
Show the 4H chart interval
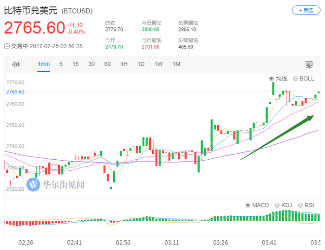(x=124, y=64)
